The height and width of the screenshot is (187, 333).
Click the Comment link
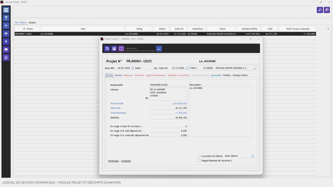pyautogui.click(x=126, y=161)
